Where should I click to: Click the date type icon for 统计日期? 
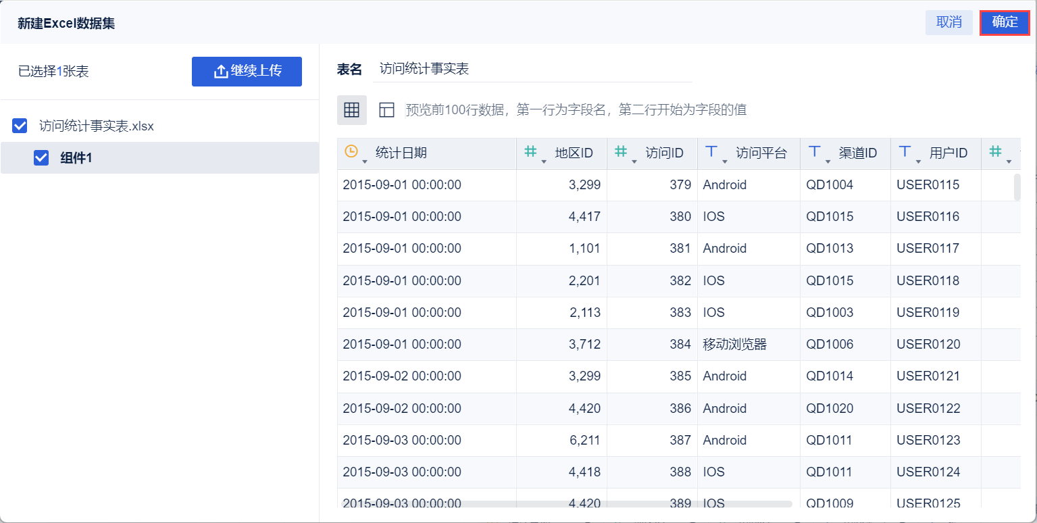click(x=351, y=151)
